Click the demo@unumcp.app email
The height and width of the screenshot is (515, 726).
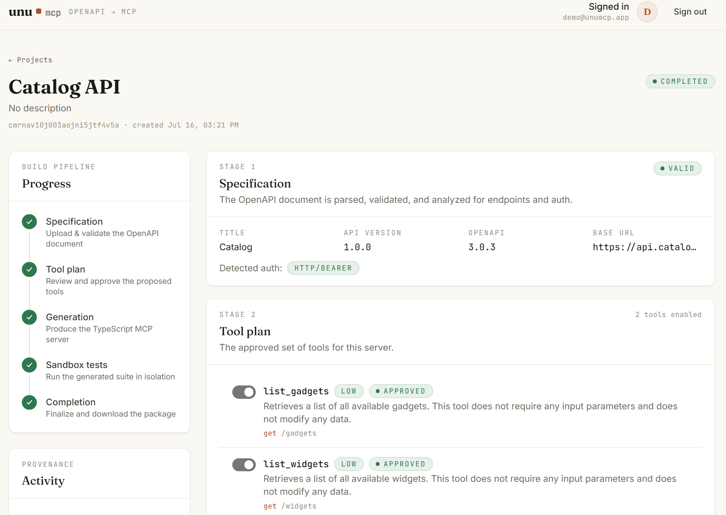tap(596, 17)
